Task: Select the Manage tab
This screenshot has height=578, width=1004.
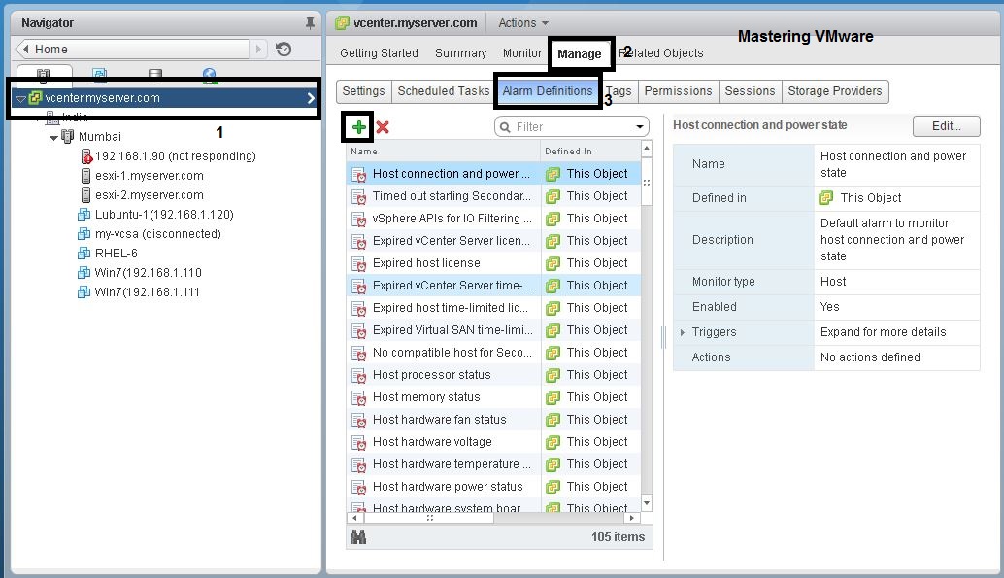Action: click(x=580, y=53)
